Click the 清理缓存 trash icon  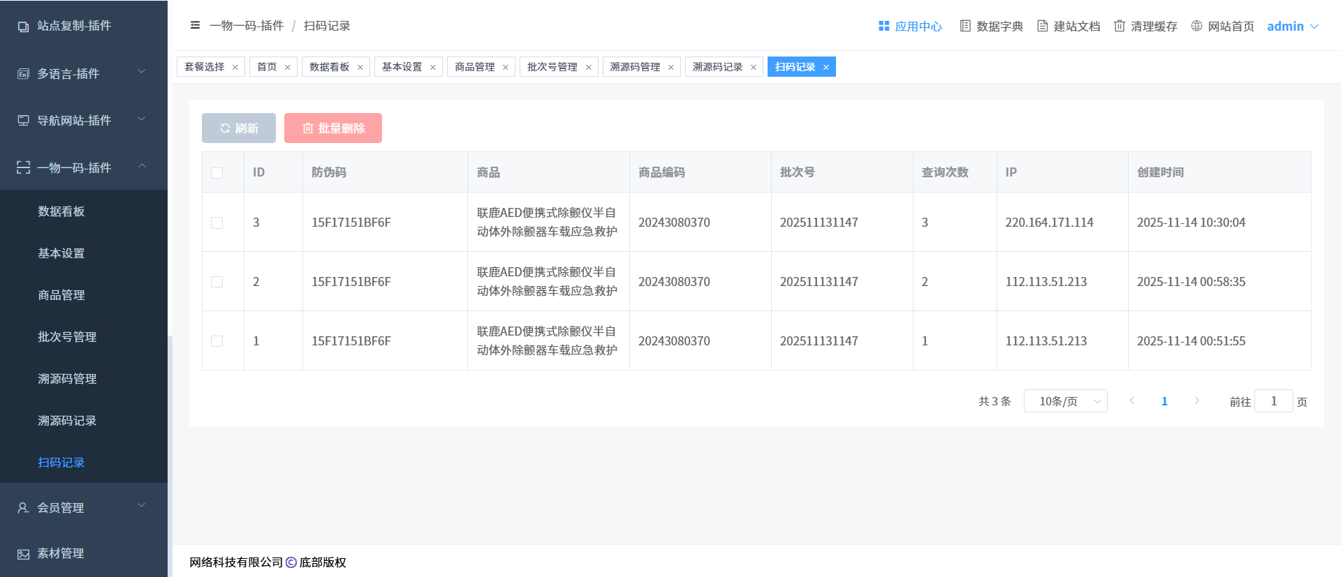[1119, 26]
